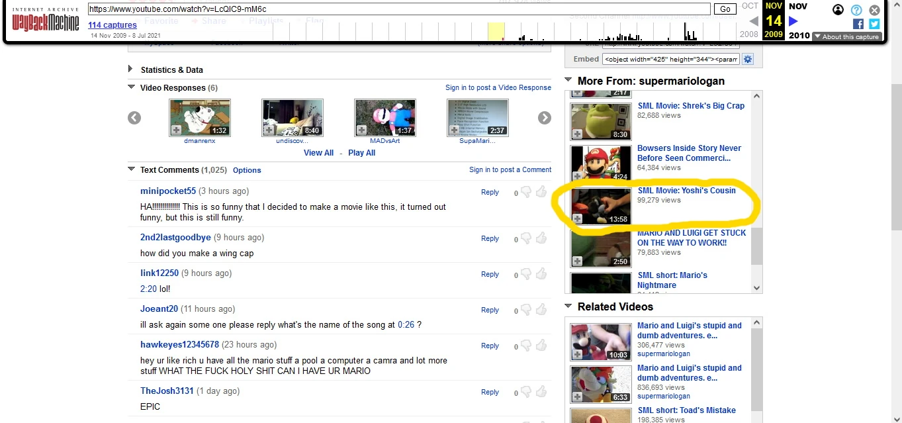Add Yoshi's Cousin video to queue
The width and height of the screenshot is (902, 423).
(577, 218)
